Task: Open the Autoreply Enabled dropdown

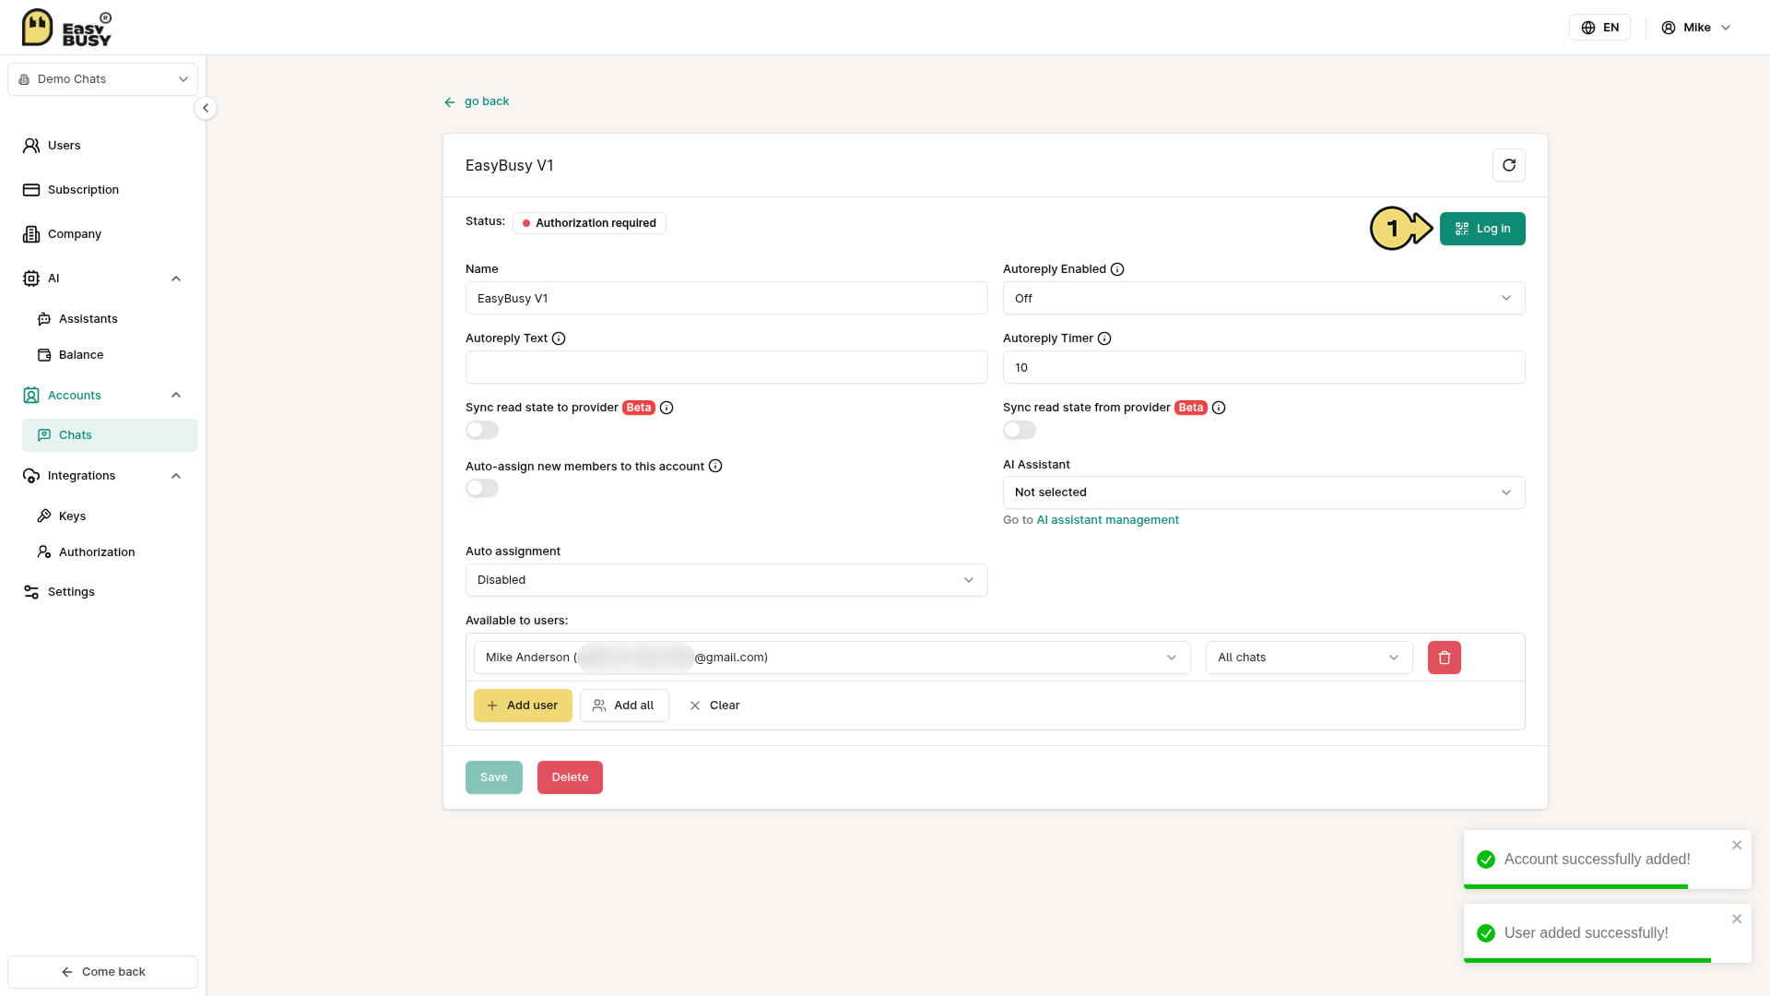Action: [1264, 298]
